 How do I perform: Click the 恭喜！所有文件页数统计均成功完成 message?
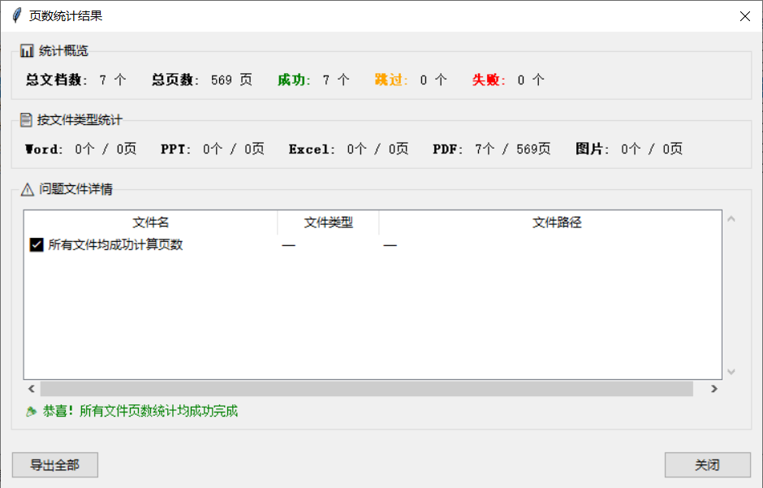tap(140, 411)
